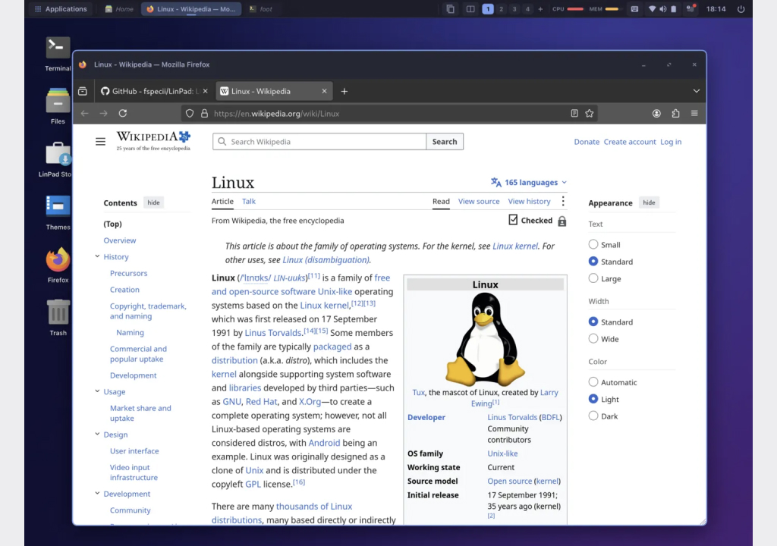
Task: Click the Search Wikipedia input field
Action: (319, 142)
